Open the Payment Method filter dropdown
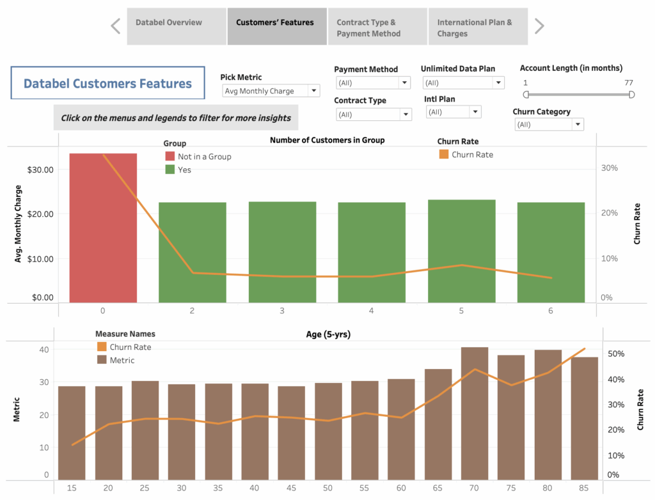This screenshot has width=655, height=500. [x=404, y=83]
